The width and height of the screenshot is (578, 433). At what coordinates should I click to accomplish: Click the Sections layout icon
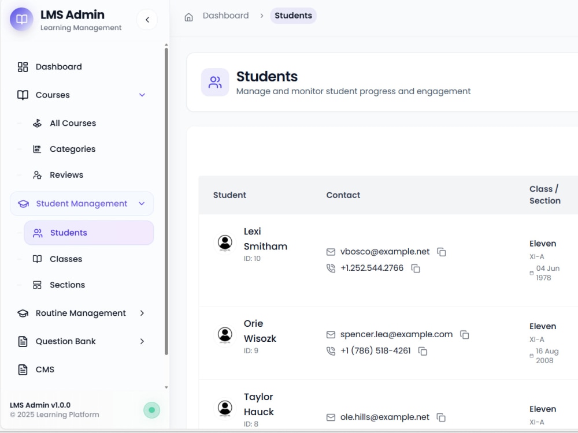coord(37,285)
